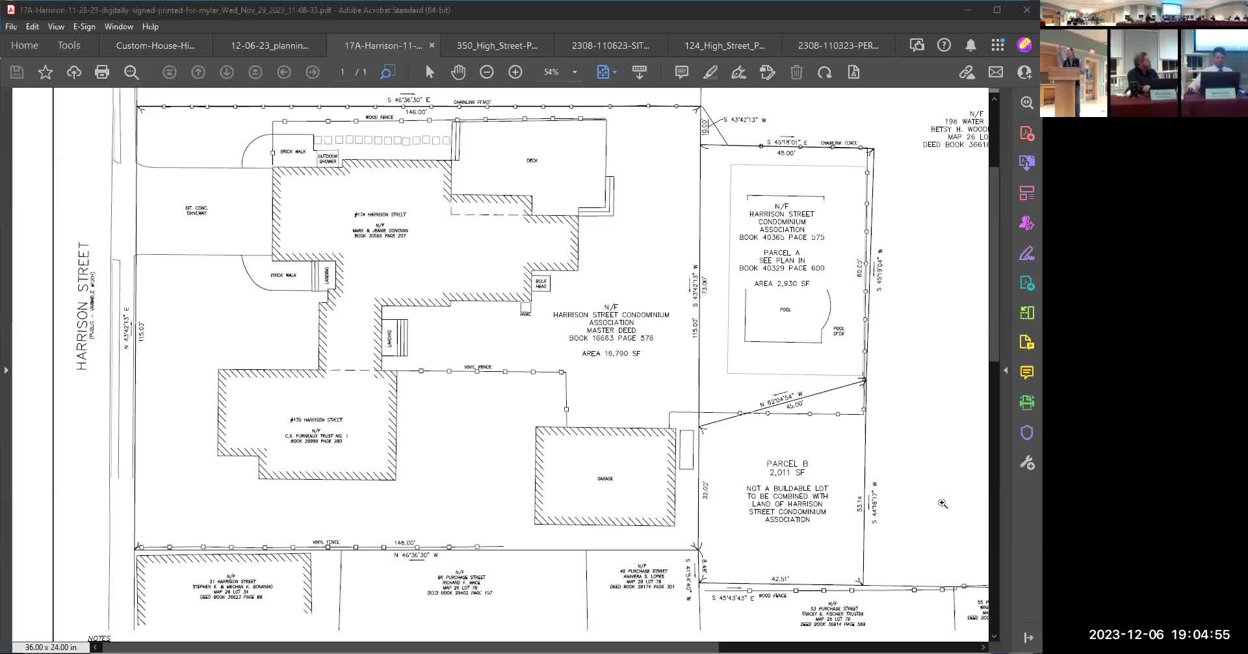Collapse the right tools pane arrow
Image resolution: width=1248 pixels, height=654 pixels.
point(1006,371)
